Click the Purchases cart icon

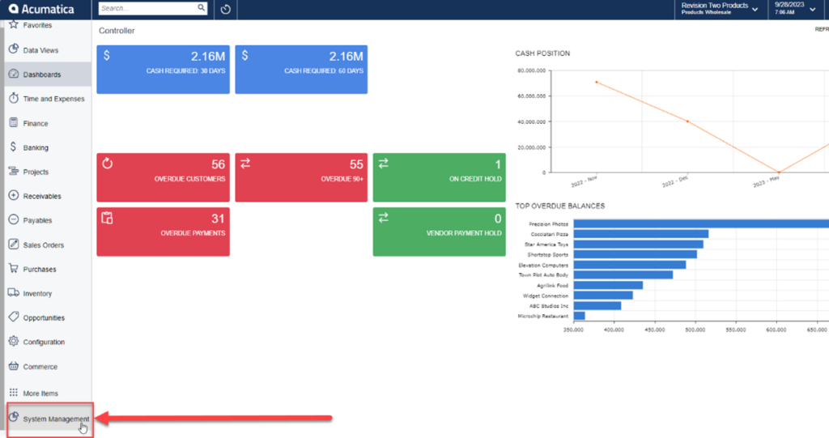pos(14,268)
